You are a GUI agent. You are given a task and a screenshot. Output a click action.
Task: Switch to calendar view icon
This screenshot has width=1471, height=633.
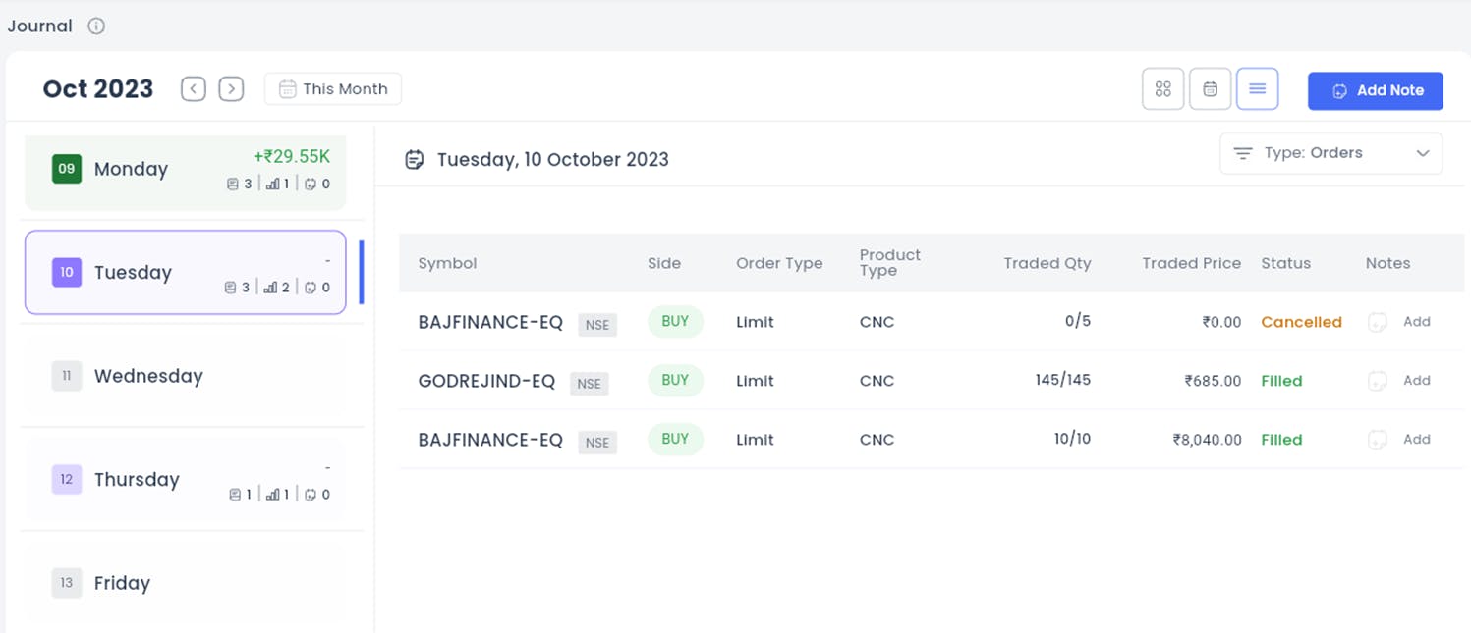(x=1210, y=89)
